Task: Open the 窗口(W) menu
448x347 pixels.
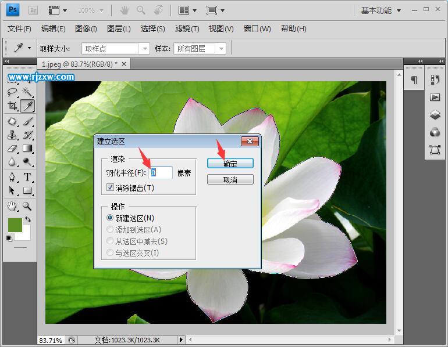Action: point(257,28)
